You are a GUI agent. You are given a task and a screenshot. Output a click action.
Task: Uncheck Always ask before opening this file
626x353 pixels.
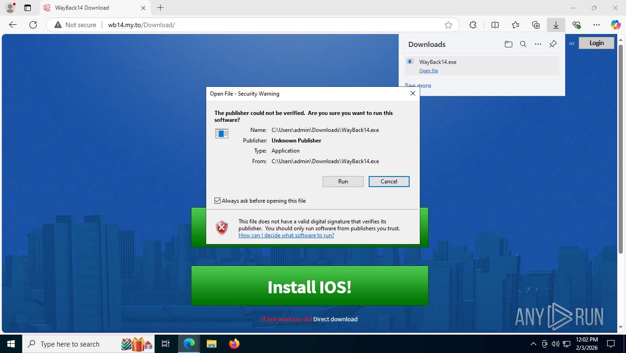[217, 201]
